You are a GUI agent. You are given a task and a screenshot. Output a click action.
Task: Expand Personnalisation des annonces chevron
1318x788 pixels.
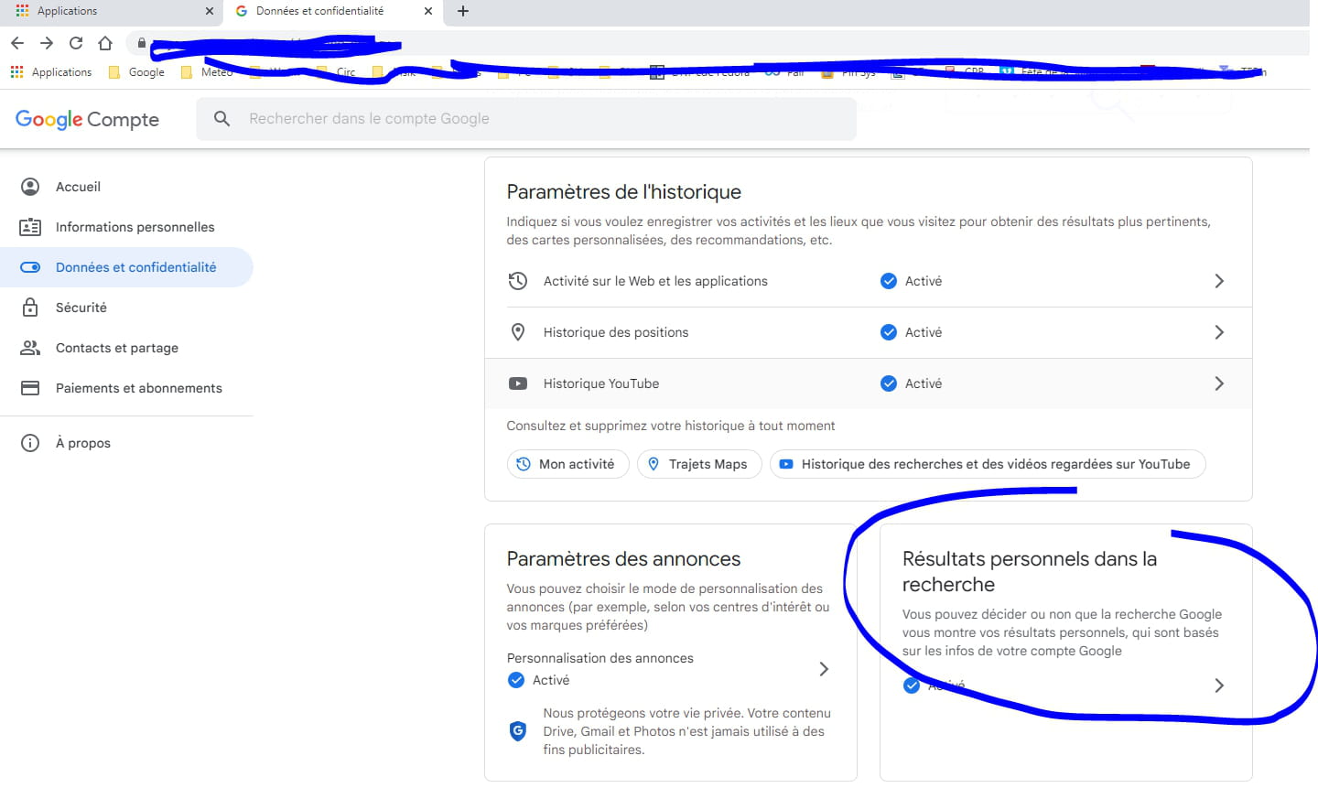pyautogui.click(x=824, y=669)
